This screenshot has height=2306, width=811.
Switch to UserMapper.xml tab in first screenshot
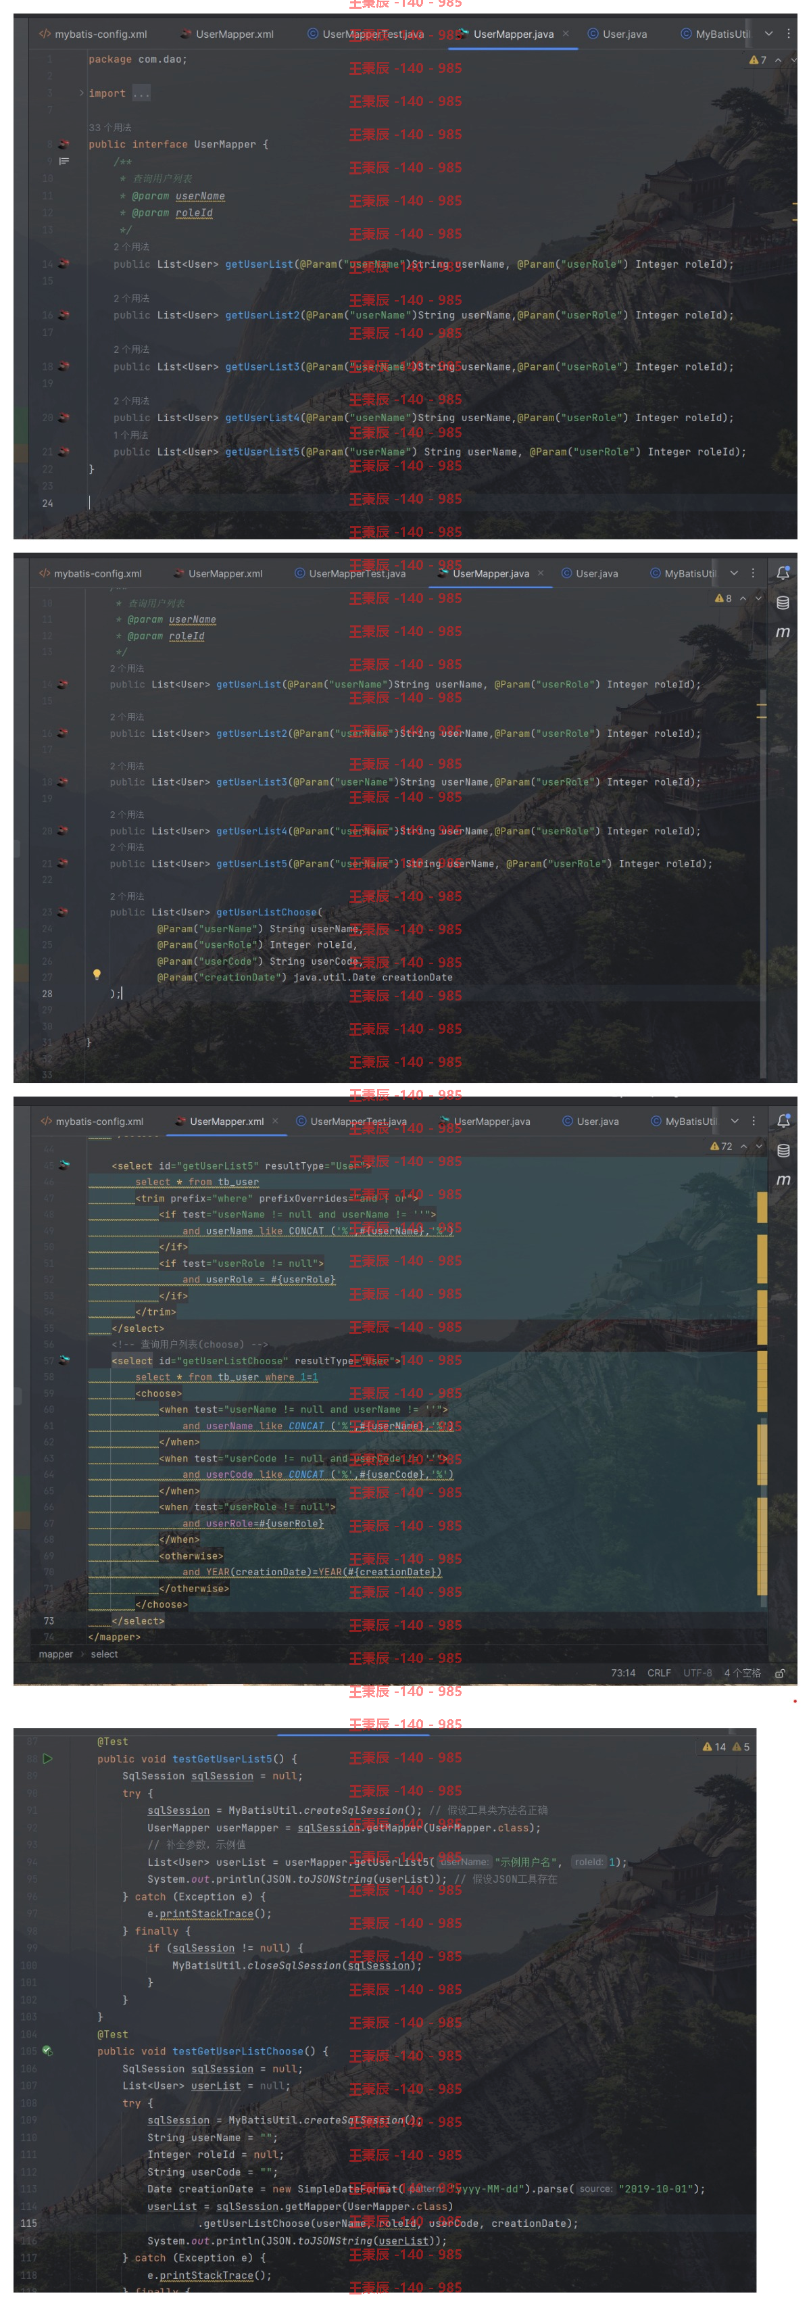[x=226, y=34]
